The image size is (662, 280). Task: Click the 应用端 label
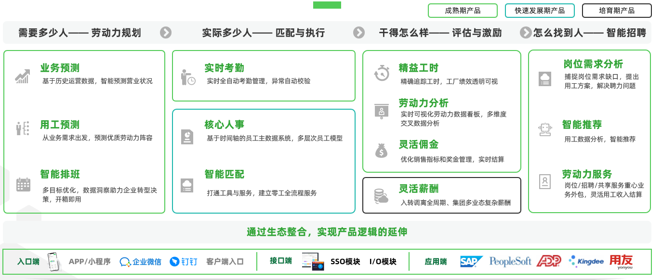coord(436,262)
